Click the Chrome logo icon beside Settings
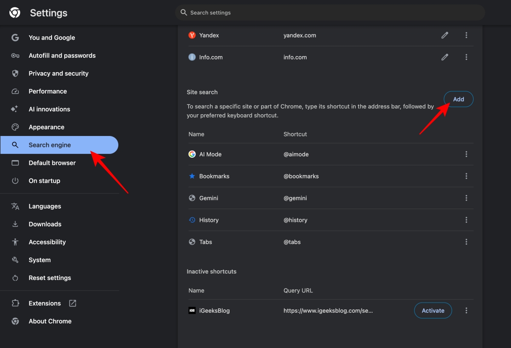This screenshot has height=348, width=511. point(15,13)
